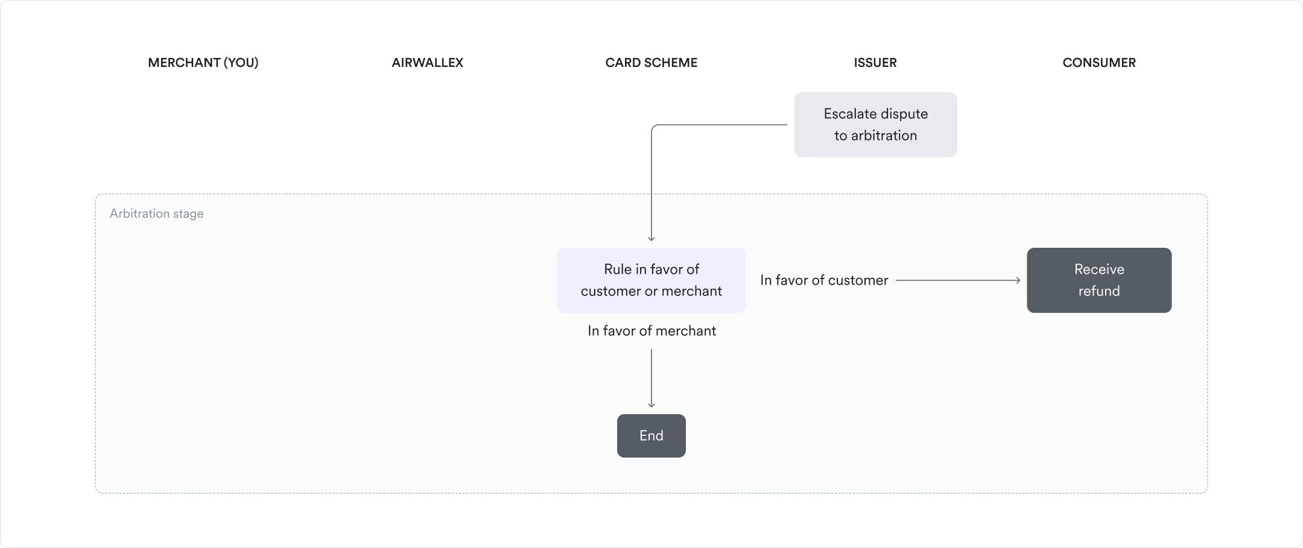This screenshot has width=1303, height=548.
Task: Select the 'Escalate dispute to arbitration' node
Action: pyautogui.click(x=875, y=124)
